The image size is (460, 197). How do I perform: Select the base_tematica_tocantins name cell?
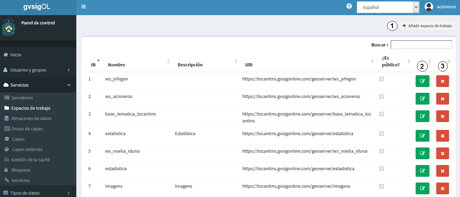coord(131,114)
